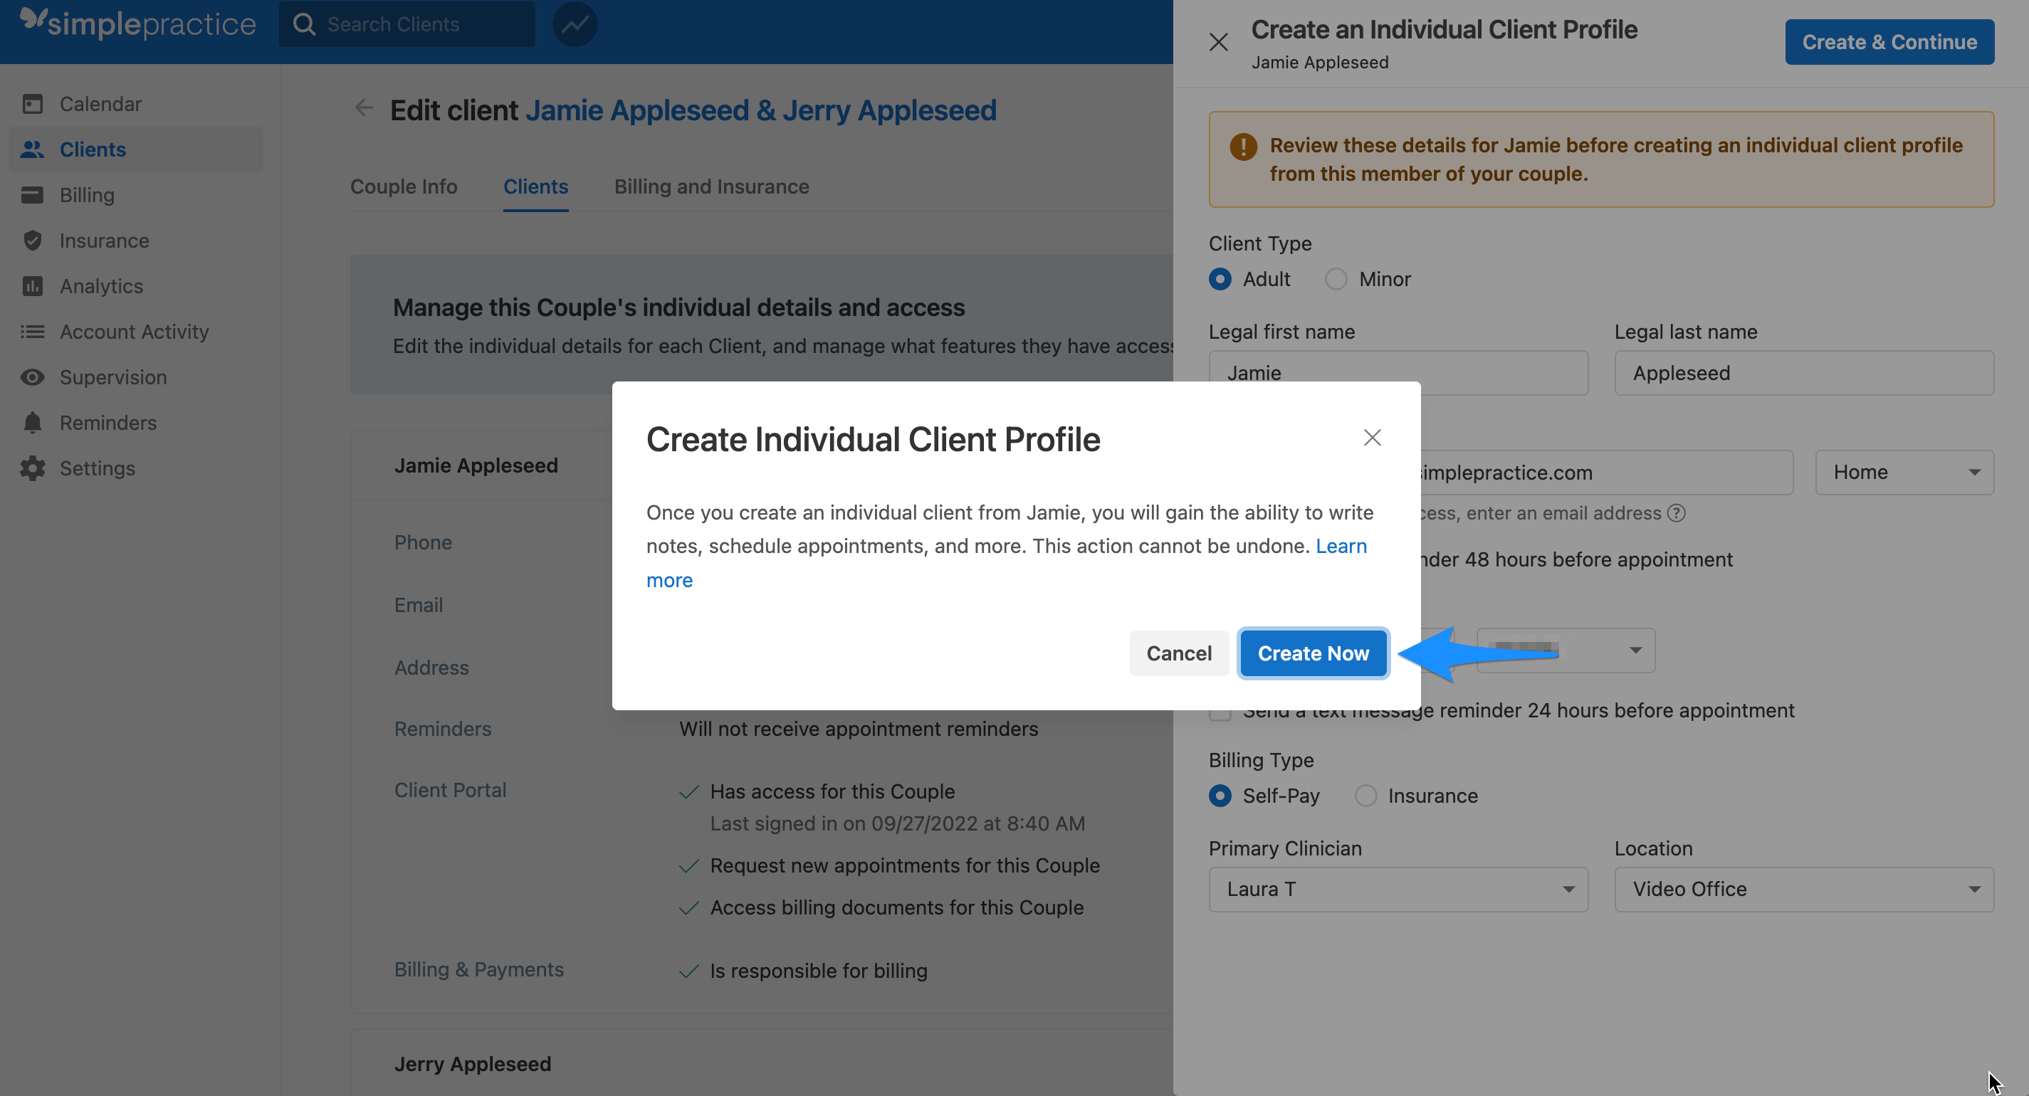Open the Supervision panel
Screen dimensions: 2029x1096
pos(112,377)
